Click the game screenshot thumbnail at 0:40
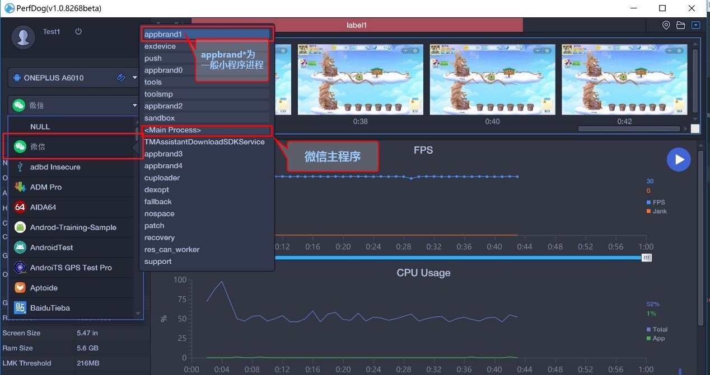Image resolution: width=710 pixels, height=375 pixels. click(492, 79)
